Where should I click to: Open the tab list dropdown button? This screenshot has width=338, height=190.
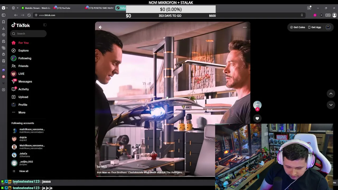coord(309,8)
